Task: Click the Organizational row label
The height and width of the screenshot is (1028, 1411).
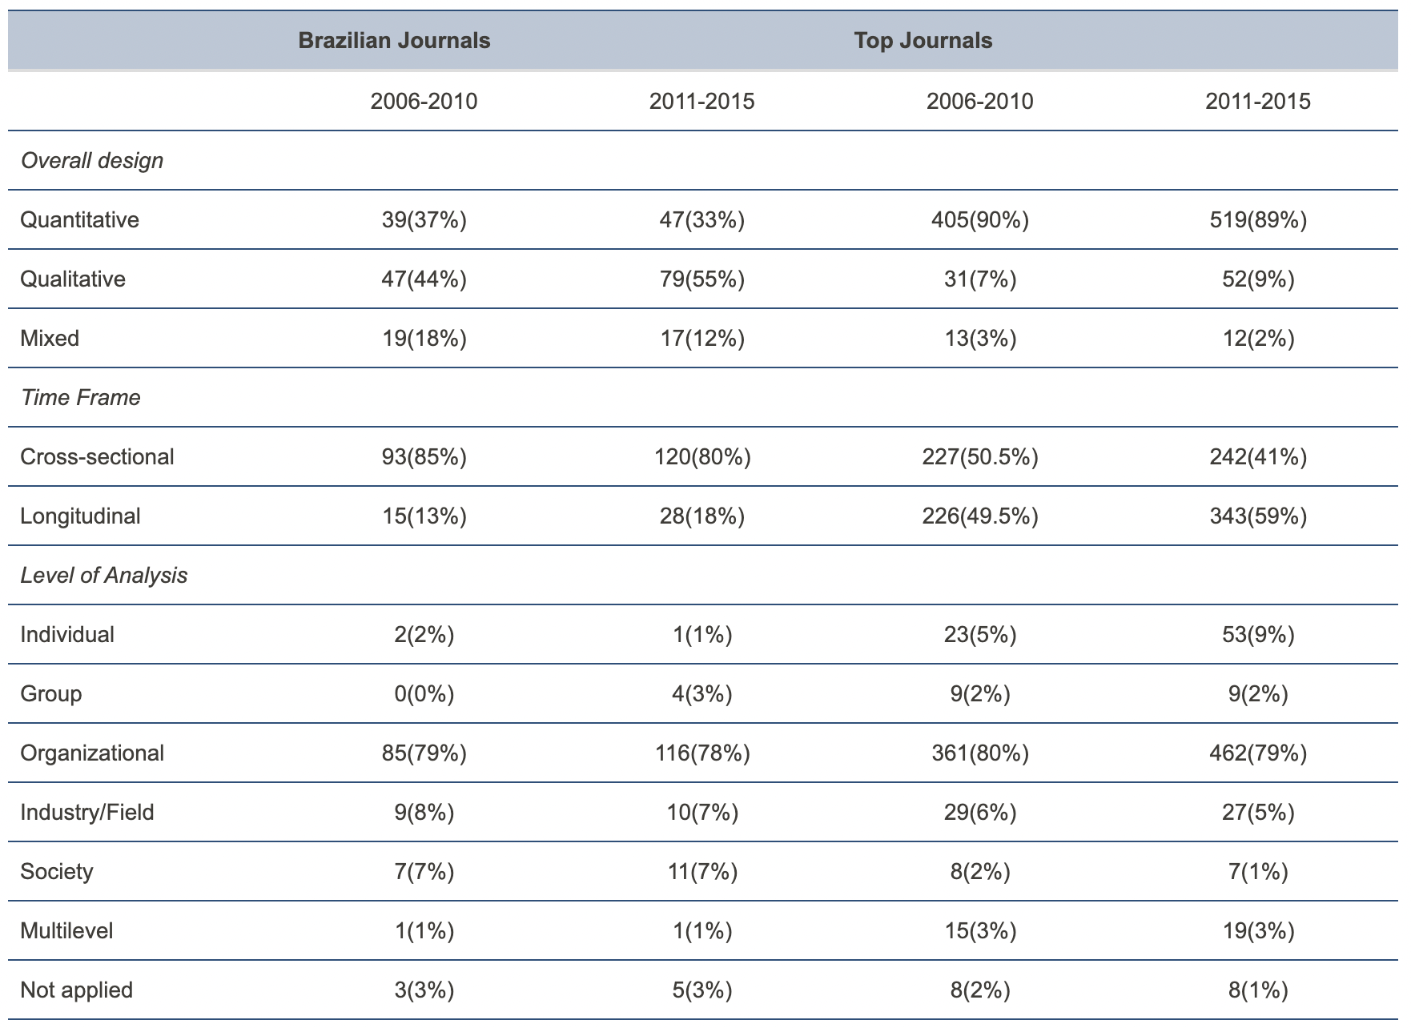Action: 92,753
